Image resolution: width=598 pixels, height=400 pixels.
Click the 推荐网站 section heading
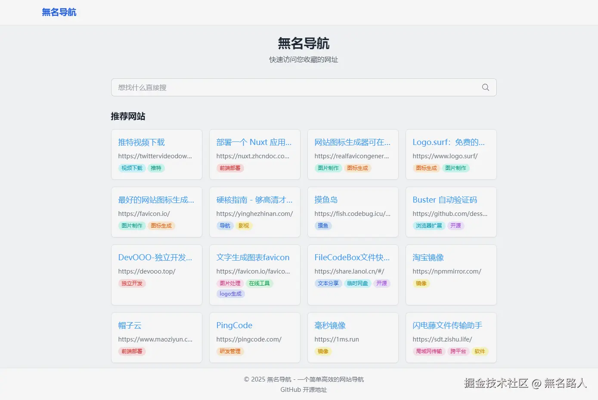coord(128,116)
